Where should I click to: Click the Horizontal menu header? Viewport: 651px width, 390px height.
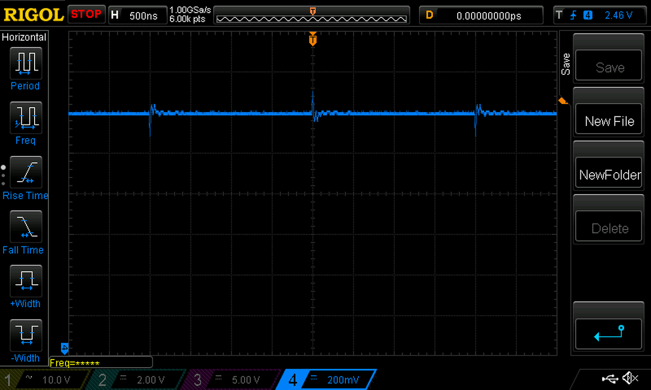[24, 37]
